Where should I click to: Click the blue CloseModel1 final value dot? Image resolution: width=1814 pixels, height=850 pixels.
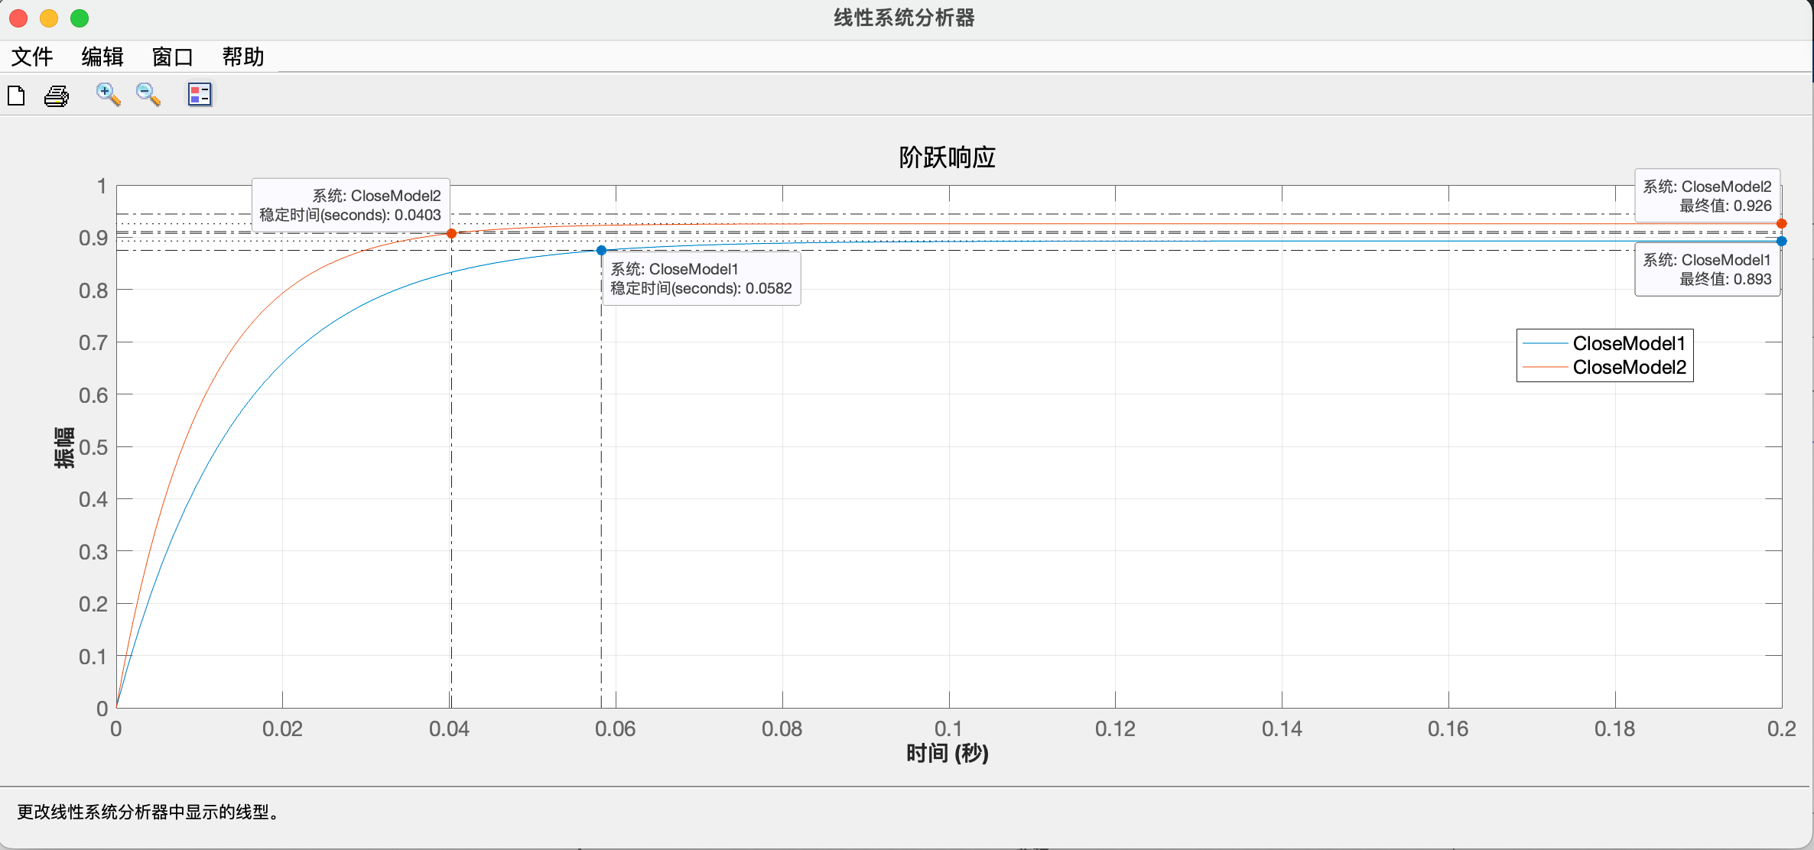[1782, 241]
